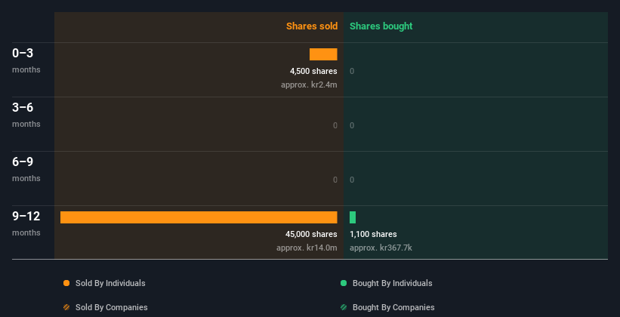
Task: Click the 1,100 shares value
Action: point(373,234)
